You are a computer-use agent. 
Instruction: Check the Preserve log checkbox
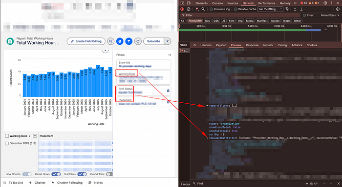(x=211, y=9)
